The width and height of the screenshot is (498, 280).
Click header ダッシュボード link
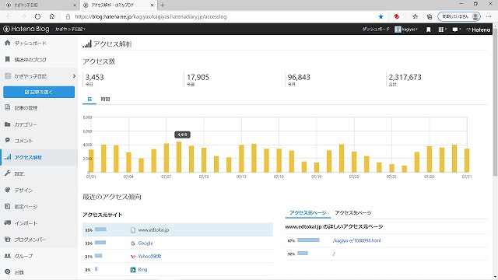[x=376, y=30]
